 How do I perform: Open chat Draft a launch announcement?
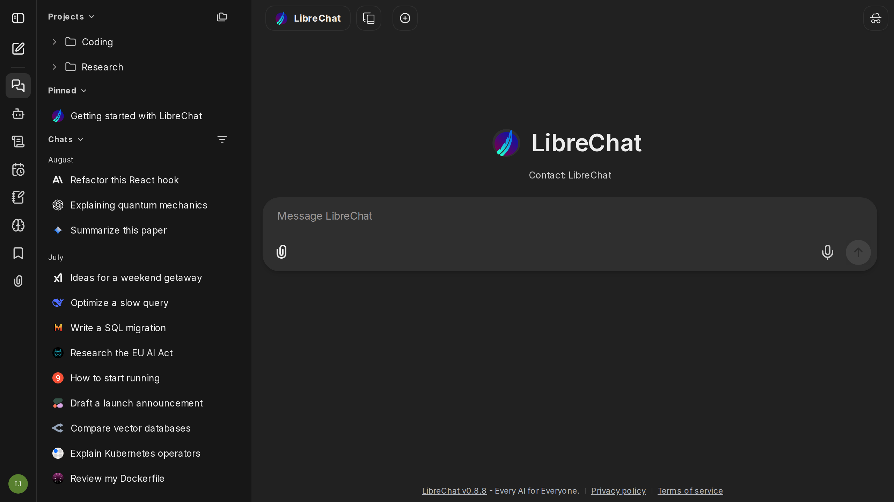point(140,403)
